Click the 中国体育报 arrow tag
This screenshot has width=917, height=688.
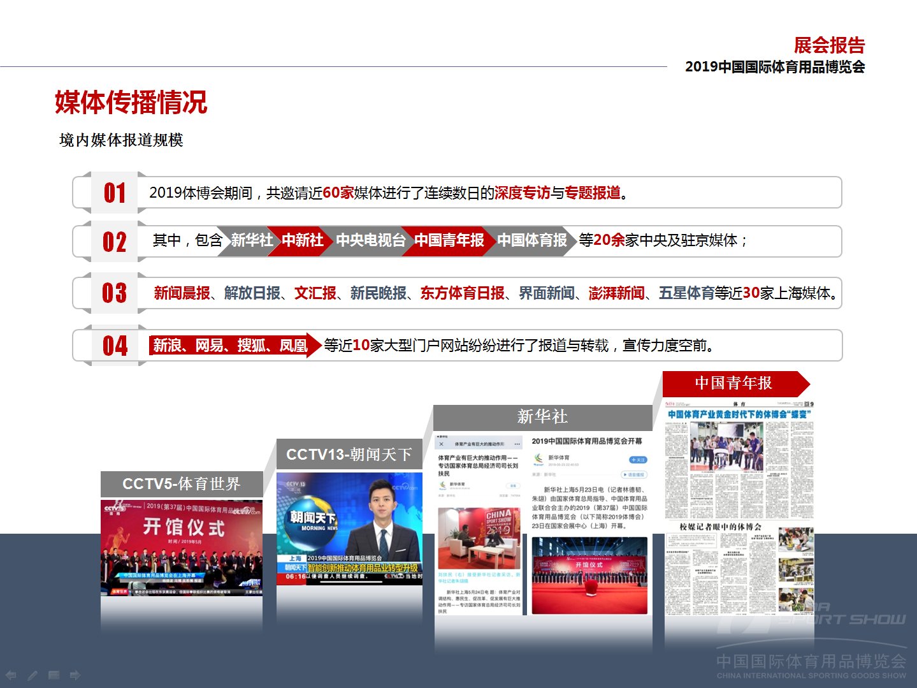530,240
